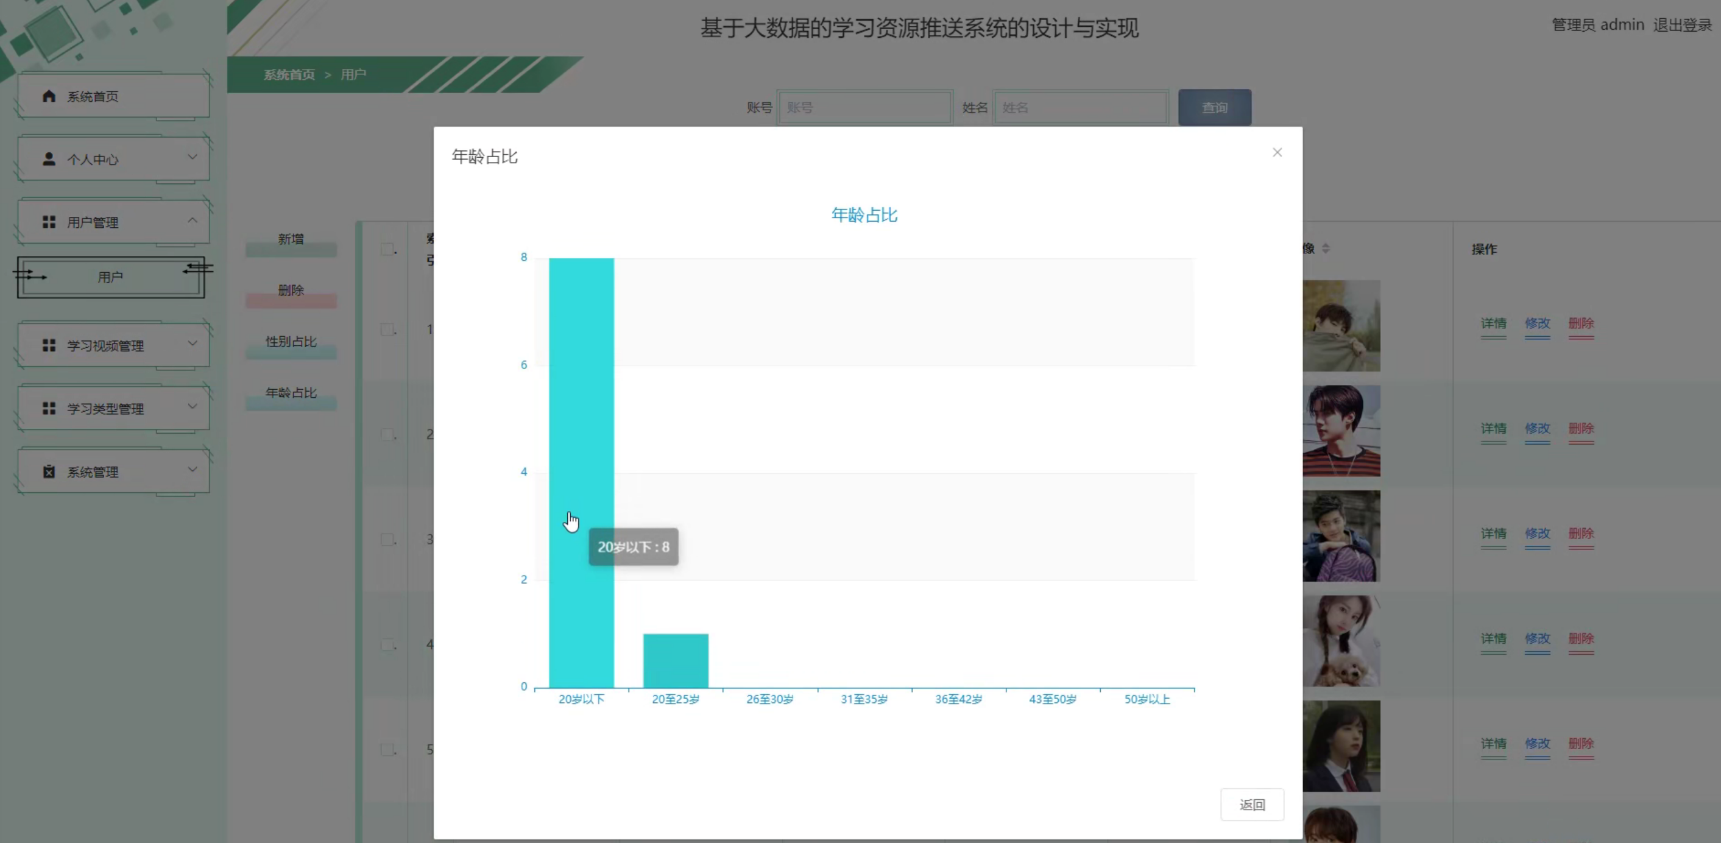The width and height of the screenshot is (1721, 843).
Task: Click the 20至25岁 bar in the chart
Action: (676, 660)
